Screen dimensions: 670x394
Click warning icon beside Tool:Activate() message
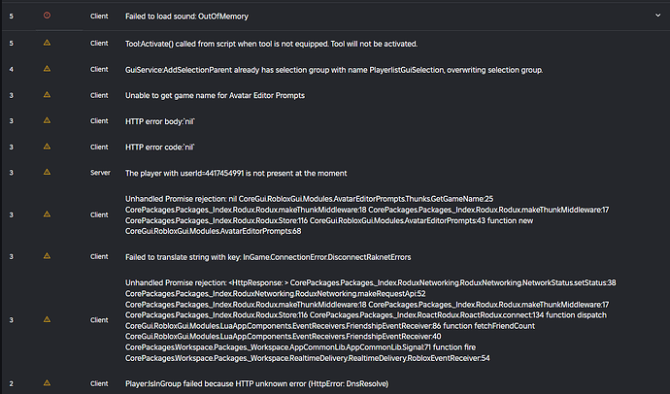tap(47, 43)
